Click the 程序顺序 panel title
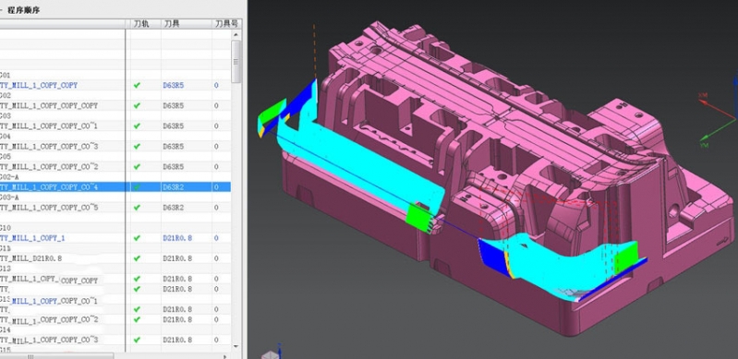Screen dimensions: 738x359 [23, 10]
